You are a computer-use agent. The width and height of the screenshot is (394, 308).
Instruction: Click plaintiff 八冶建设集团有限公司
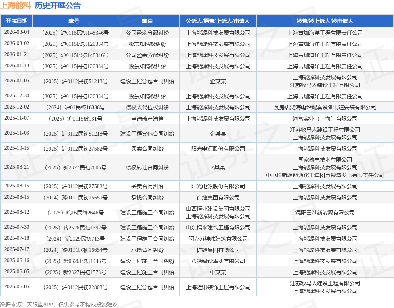click(218, 261)
